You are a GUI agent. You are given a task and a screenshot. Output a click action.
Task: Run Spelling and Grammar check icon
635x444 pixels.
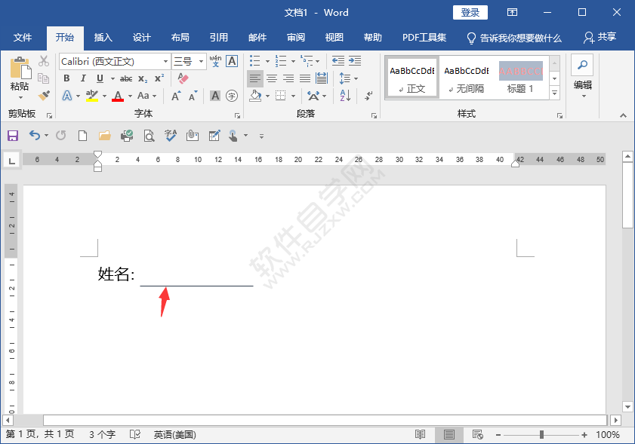[171, 136]
